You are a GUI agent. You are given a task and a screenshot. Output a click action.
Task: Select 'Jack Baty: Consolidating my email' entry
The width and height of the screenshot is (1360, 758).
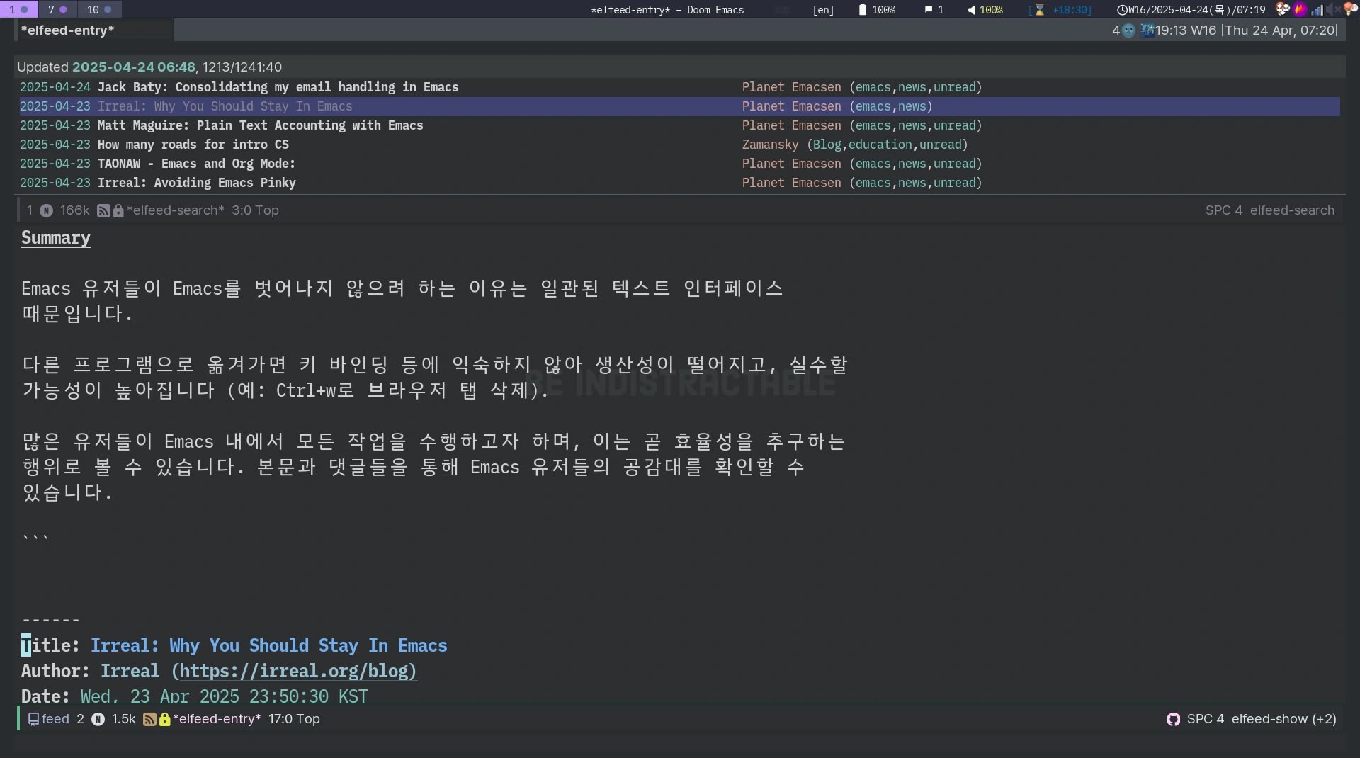[x=277, y=87]
